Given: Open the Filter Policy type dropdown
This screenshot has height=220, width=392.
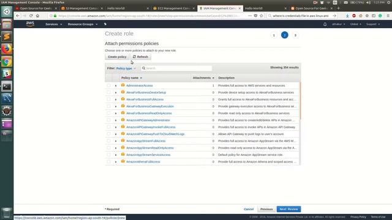Looking at the screenshot, I should (126, 68).
